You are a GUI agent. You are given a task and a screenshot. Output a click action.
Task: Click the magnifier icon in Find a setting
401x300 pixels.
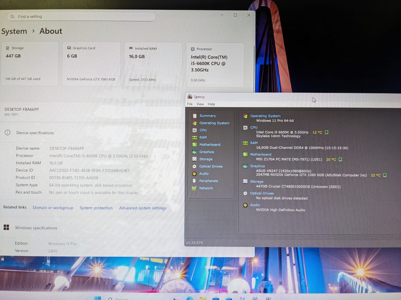click(12, 16)
